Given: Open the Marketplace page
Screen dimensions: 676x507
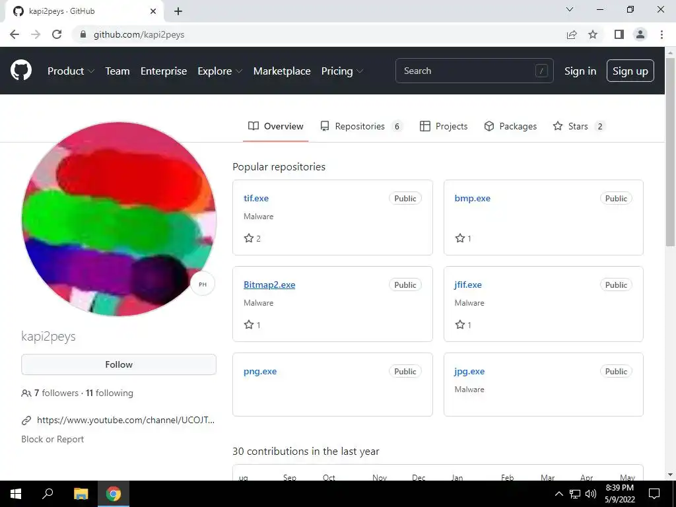Looking at the screenshot, I should pos(282,71).
